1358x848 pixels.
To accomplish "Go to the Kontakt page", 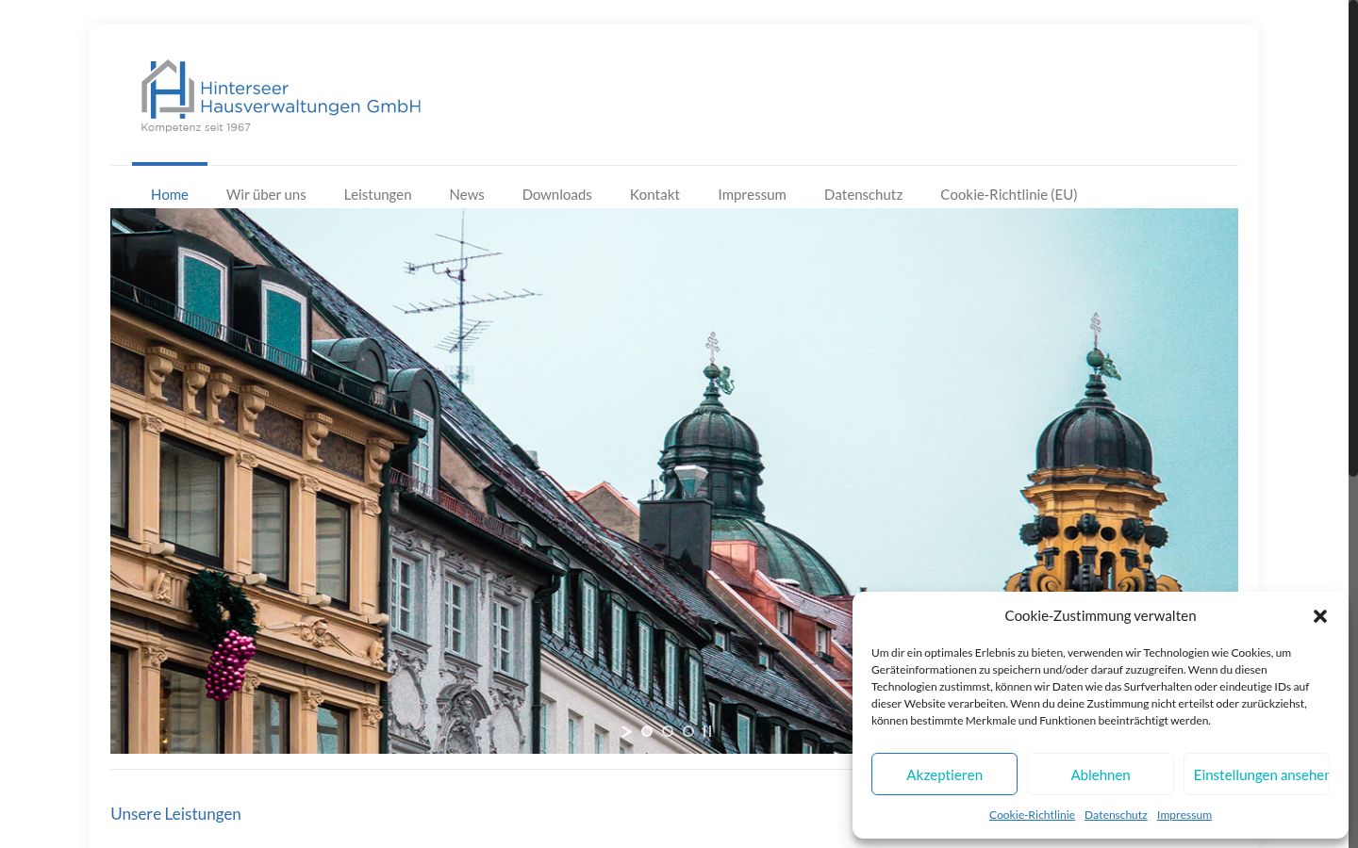I will pos(654,194).
